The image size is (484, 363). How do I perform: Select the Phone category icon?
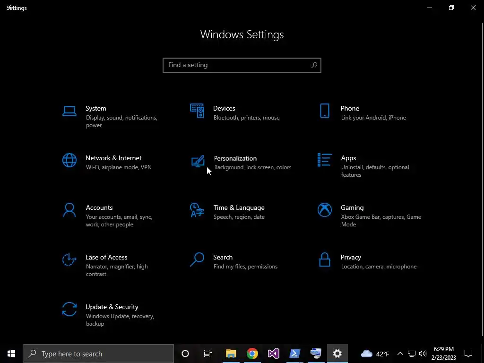tap(324, 111)
